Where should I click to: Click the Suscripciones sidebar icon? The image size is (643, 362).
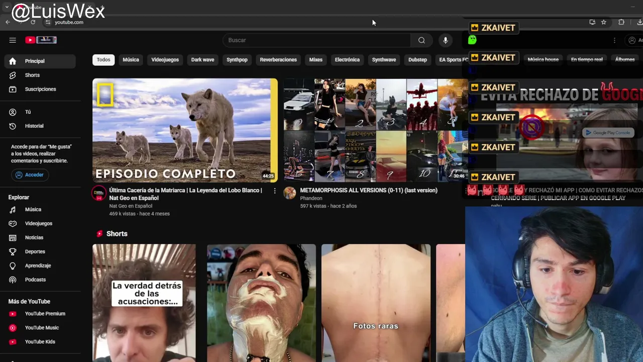coord(13,89)
